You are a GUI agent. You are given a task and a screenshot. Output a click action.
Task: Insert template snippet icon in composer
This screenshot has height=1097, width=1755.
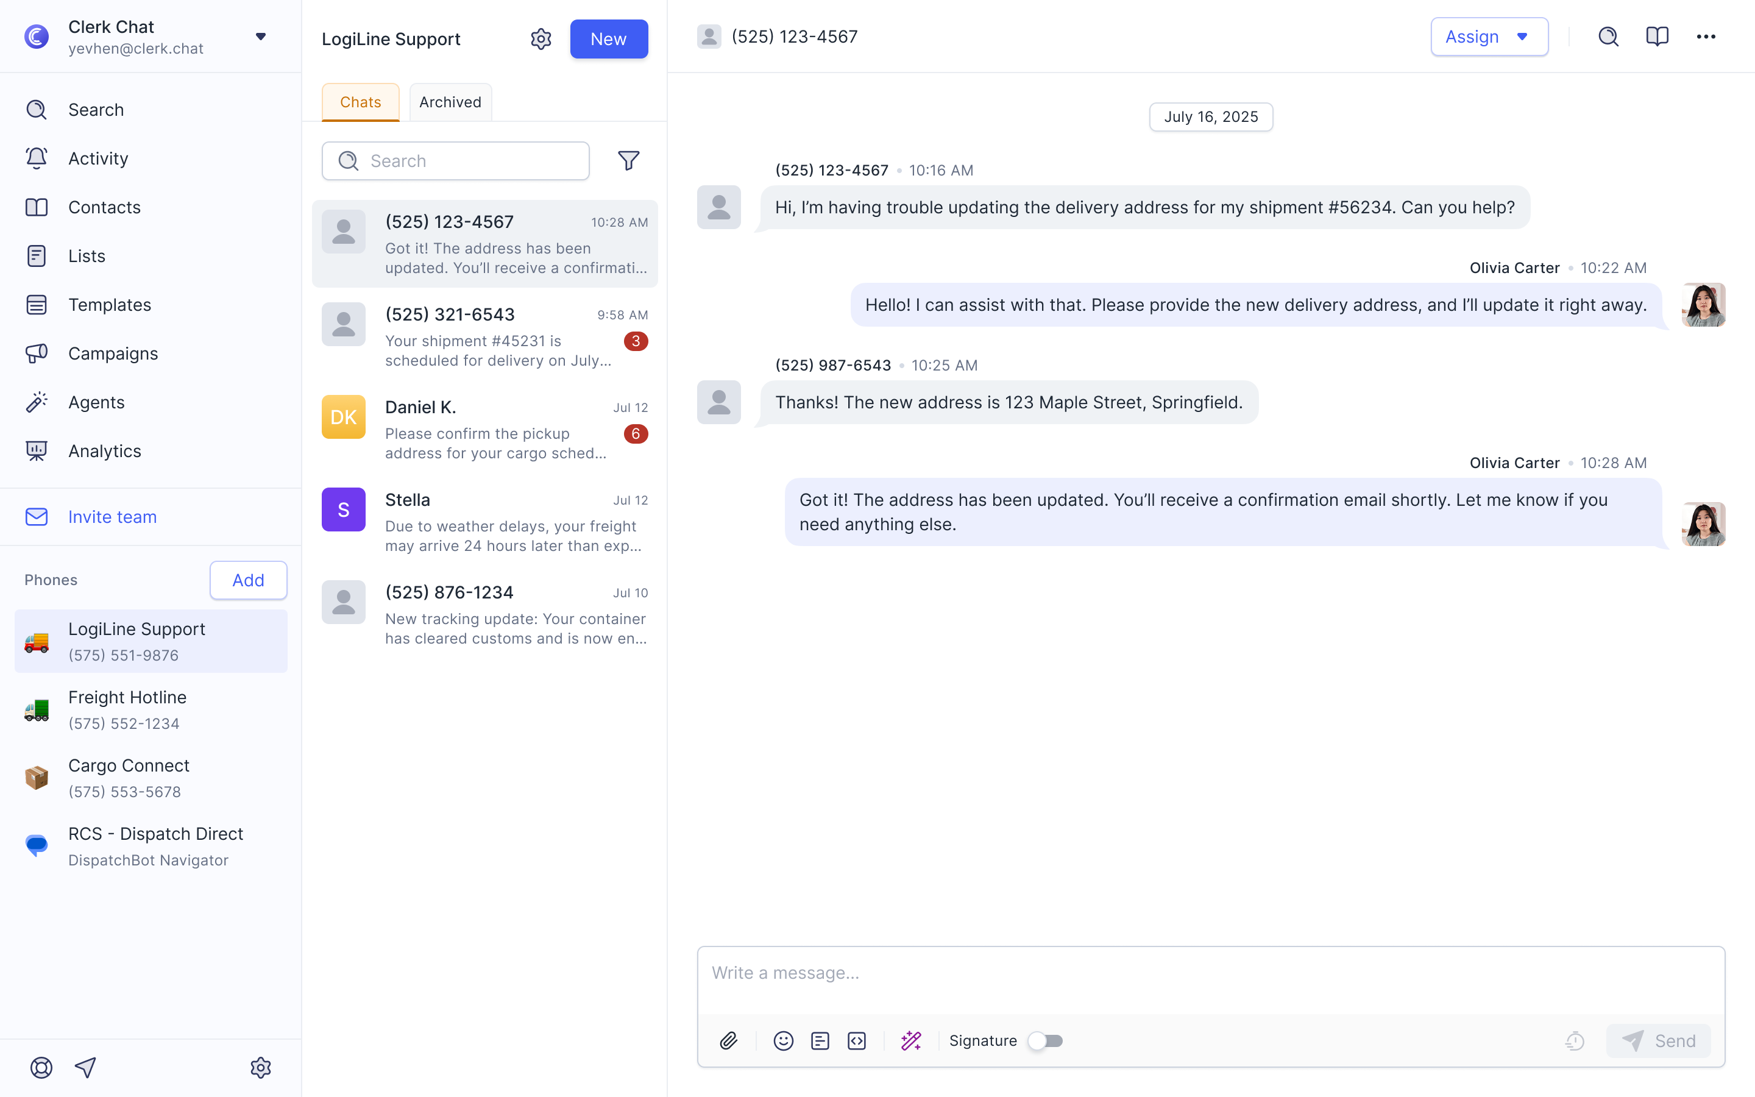click(820, 1040)
